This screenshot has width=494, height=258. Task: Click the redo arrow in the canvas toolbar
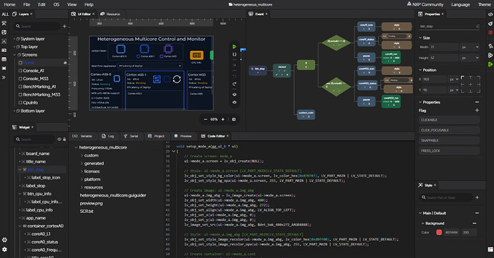point(234,84)
